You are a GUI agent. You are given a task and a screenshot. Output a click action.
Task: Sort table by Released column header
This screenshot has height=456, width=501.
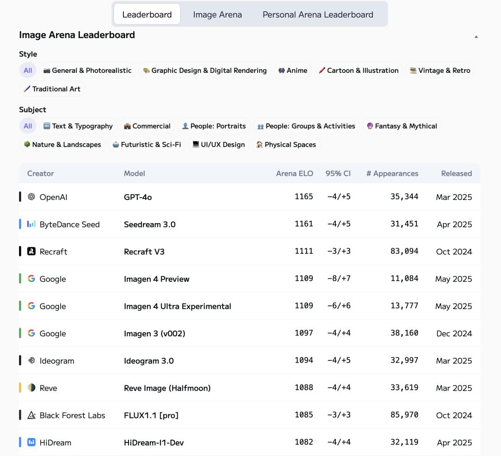click(x=456, y=173)
